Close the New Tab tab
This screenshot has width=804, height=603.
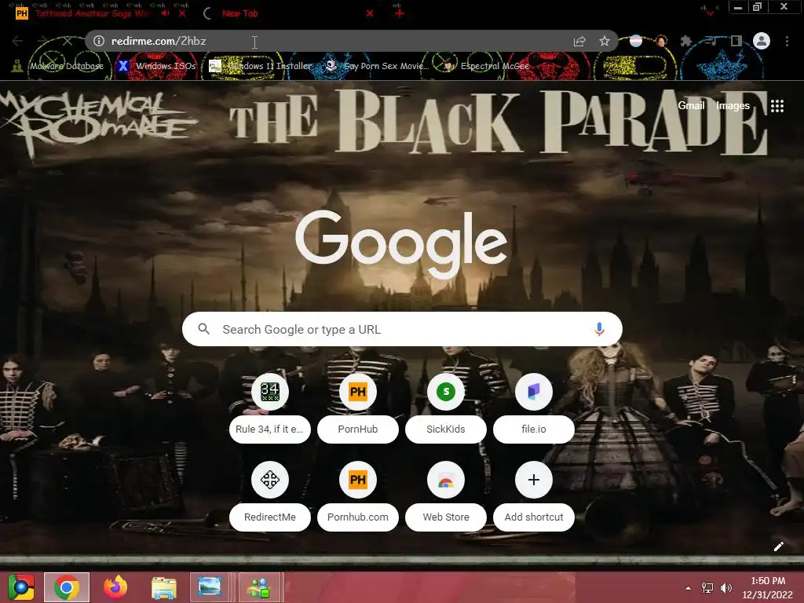[370, 13]
